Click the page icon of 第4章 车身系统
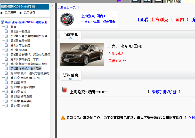 [6, 45]
